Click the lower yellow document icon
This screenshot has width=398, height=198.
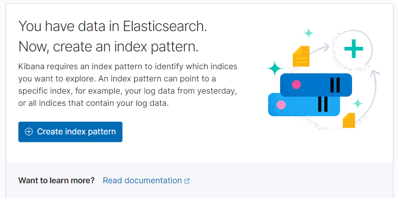pos(349,120)
